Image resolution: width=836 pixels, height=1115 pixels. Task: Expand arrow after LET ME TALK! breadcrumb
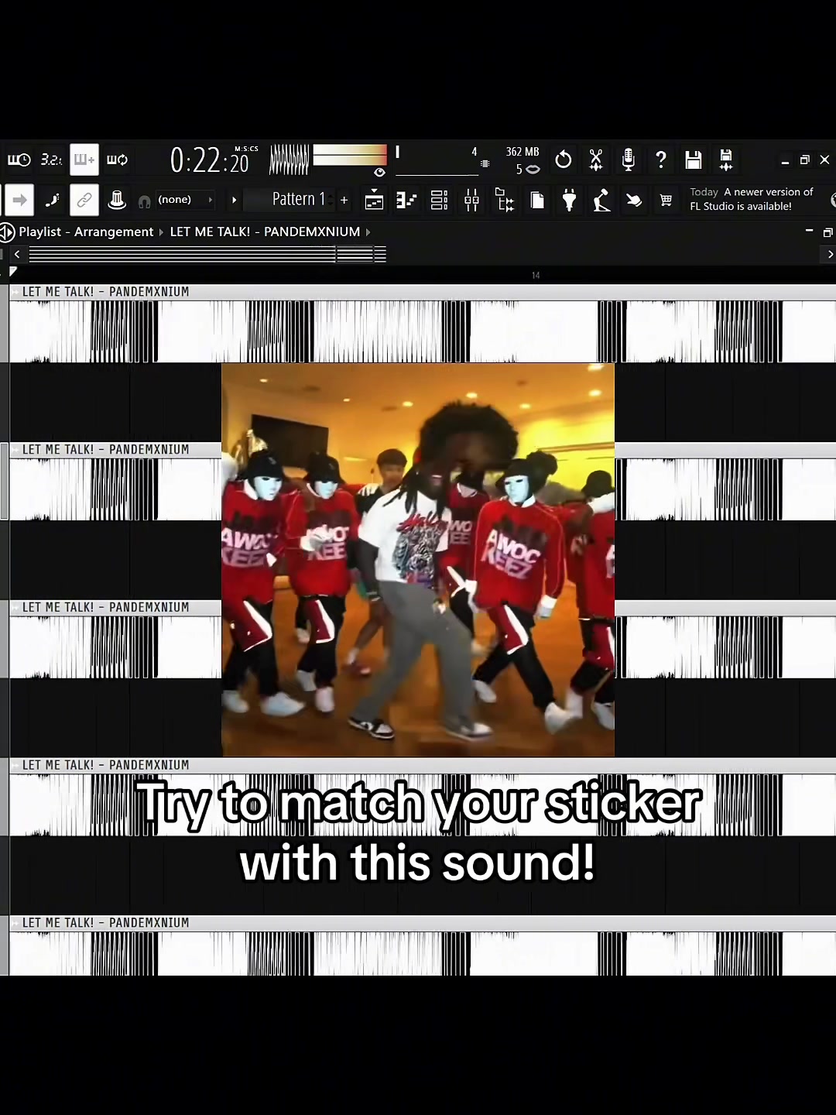(368, 232)
